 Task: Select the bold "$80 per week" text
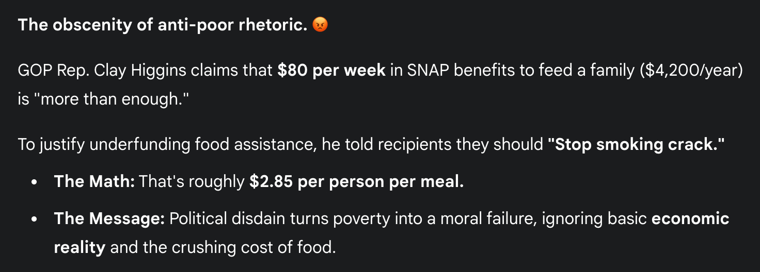click(x=331, y=70)
